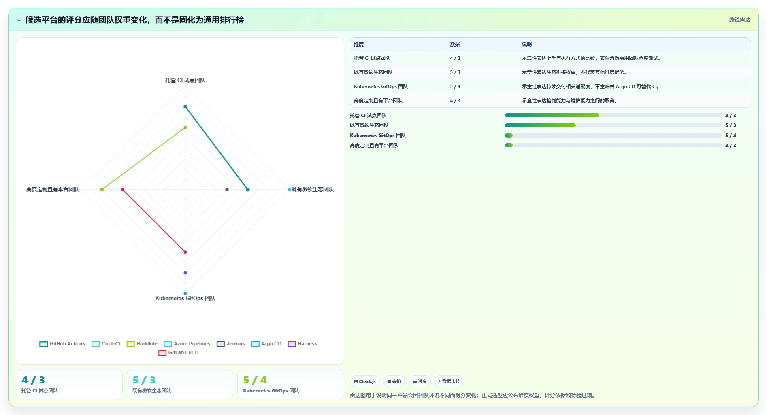767x415 pixels.
Task: Select the 表格 chip
Action: (394, 381)
